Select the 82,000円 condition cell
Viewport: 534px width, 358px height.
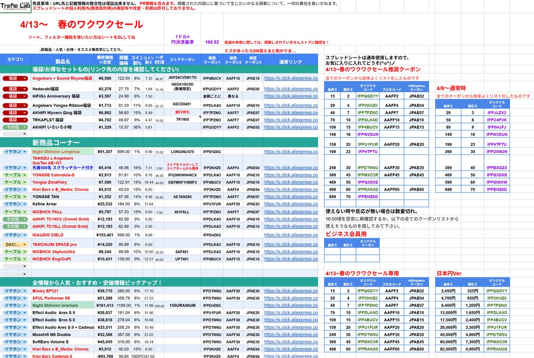(x=448, y=349)
